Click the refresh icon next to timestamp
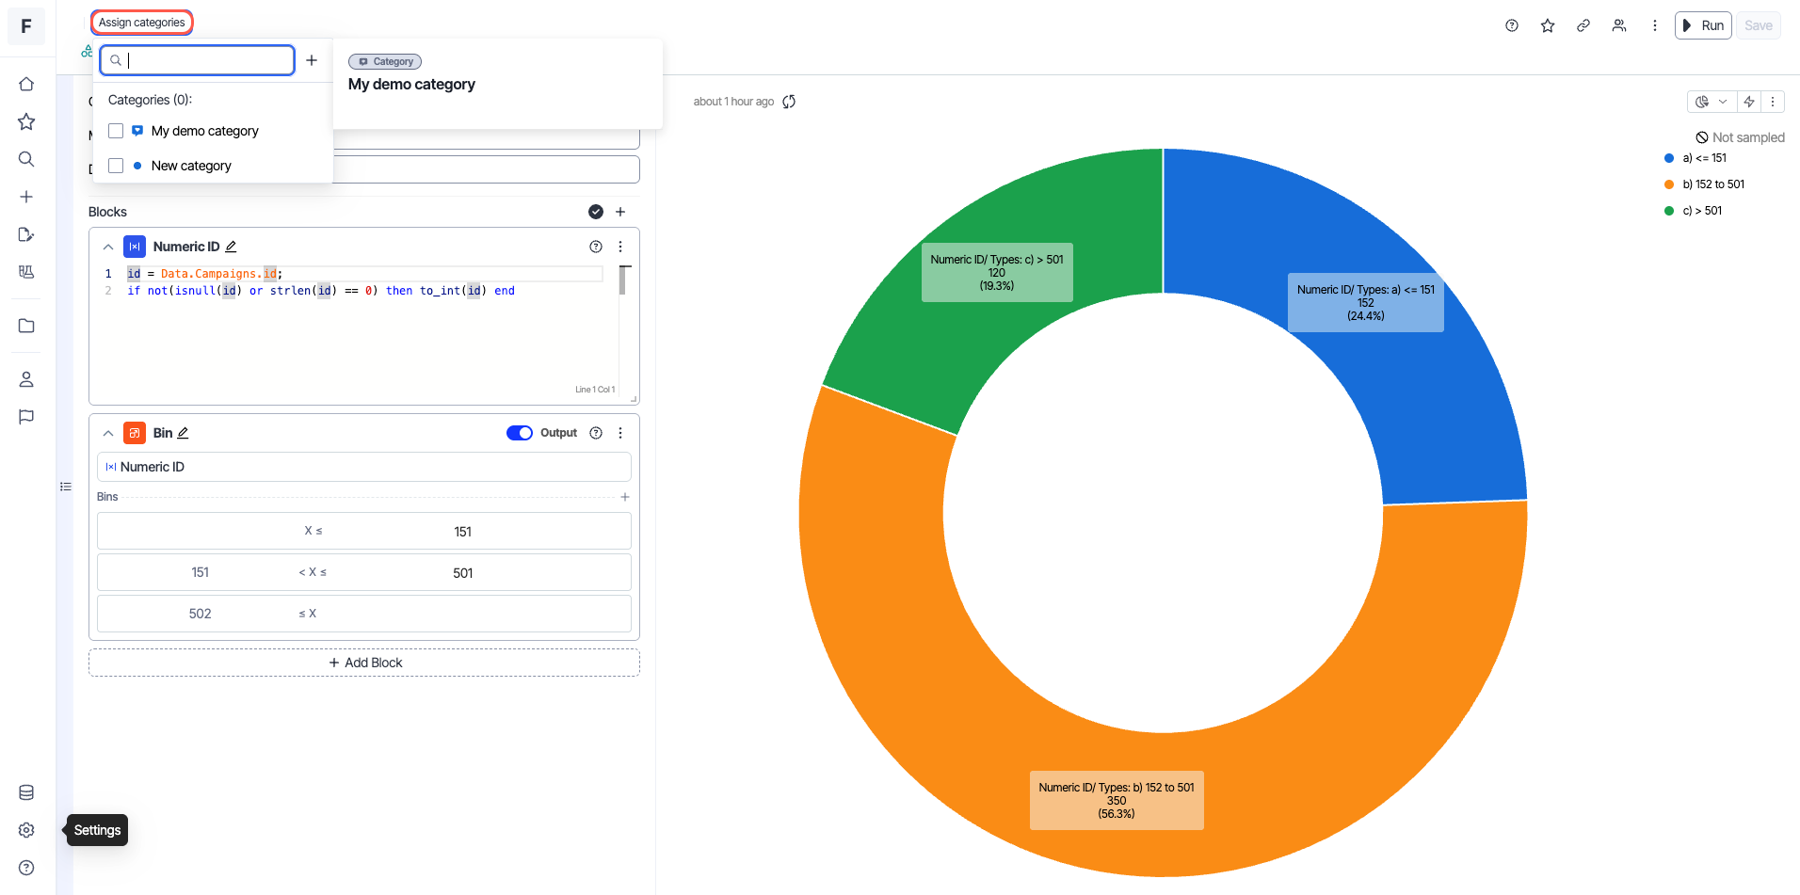 pyautogui.click(x=789, y=102)
